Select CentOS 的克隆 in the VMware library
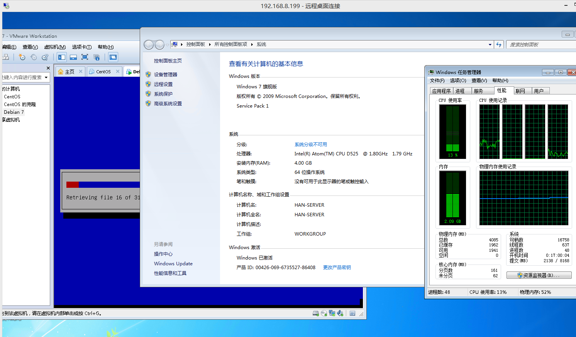 (20, 104)
